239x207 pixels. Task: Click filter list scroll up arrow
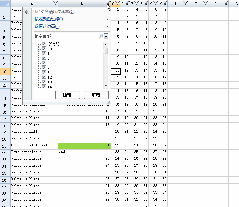coord(106,45)
